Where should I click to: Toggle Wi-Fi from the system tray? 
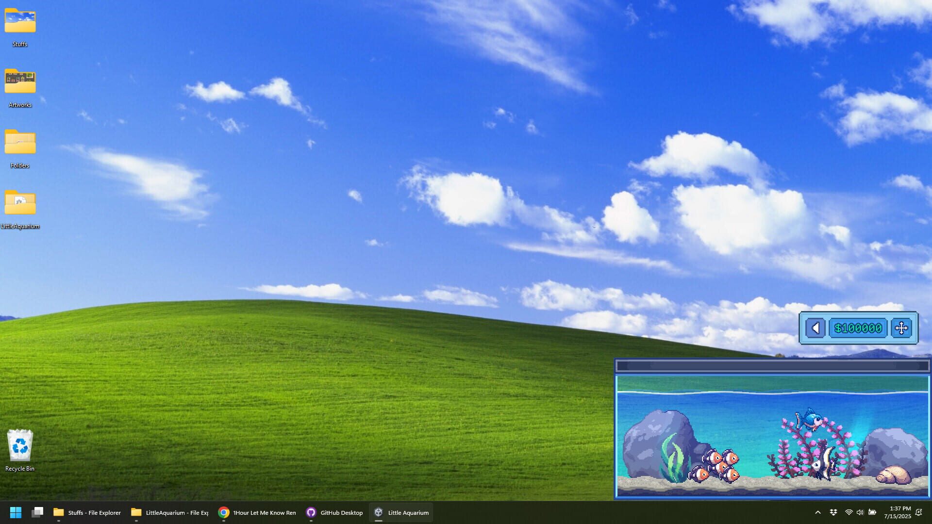point(849,512)
